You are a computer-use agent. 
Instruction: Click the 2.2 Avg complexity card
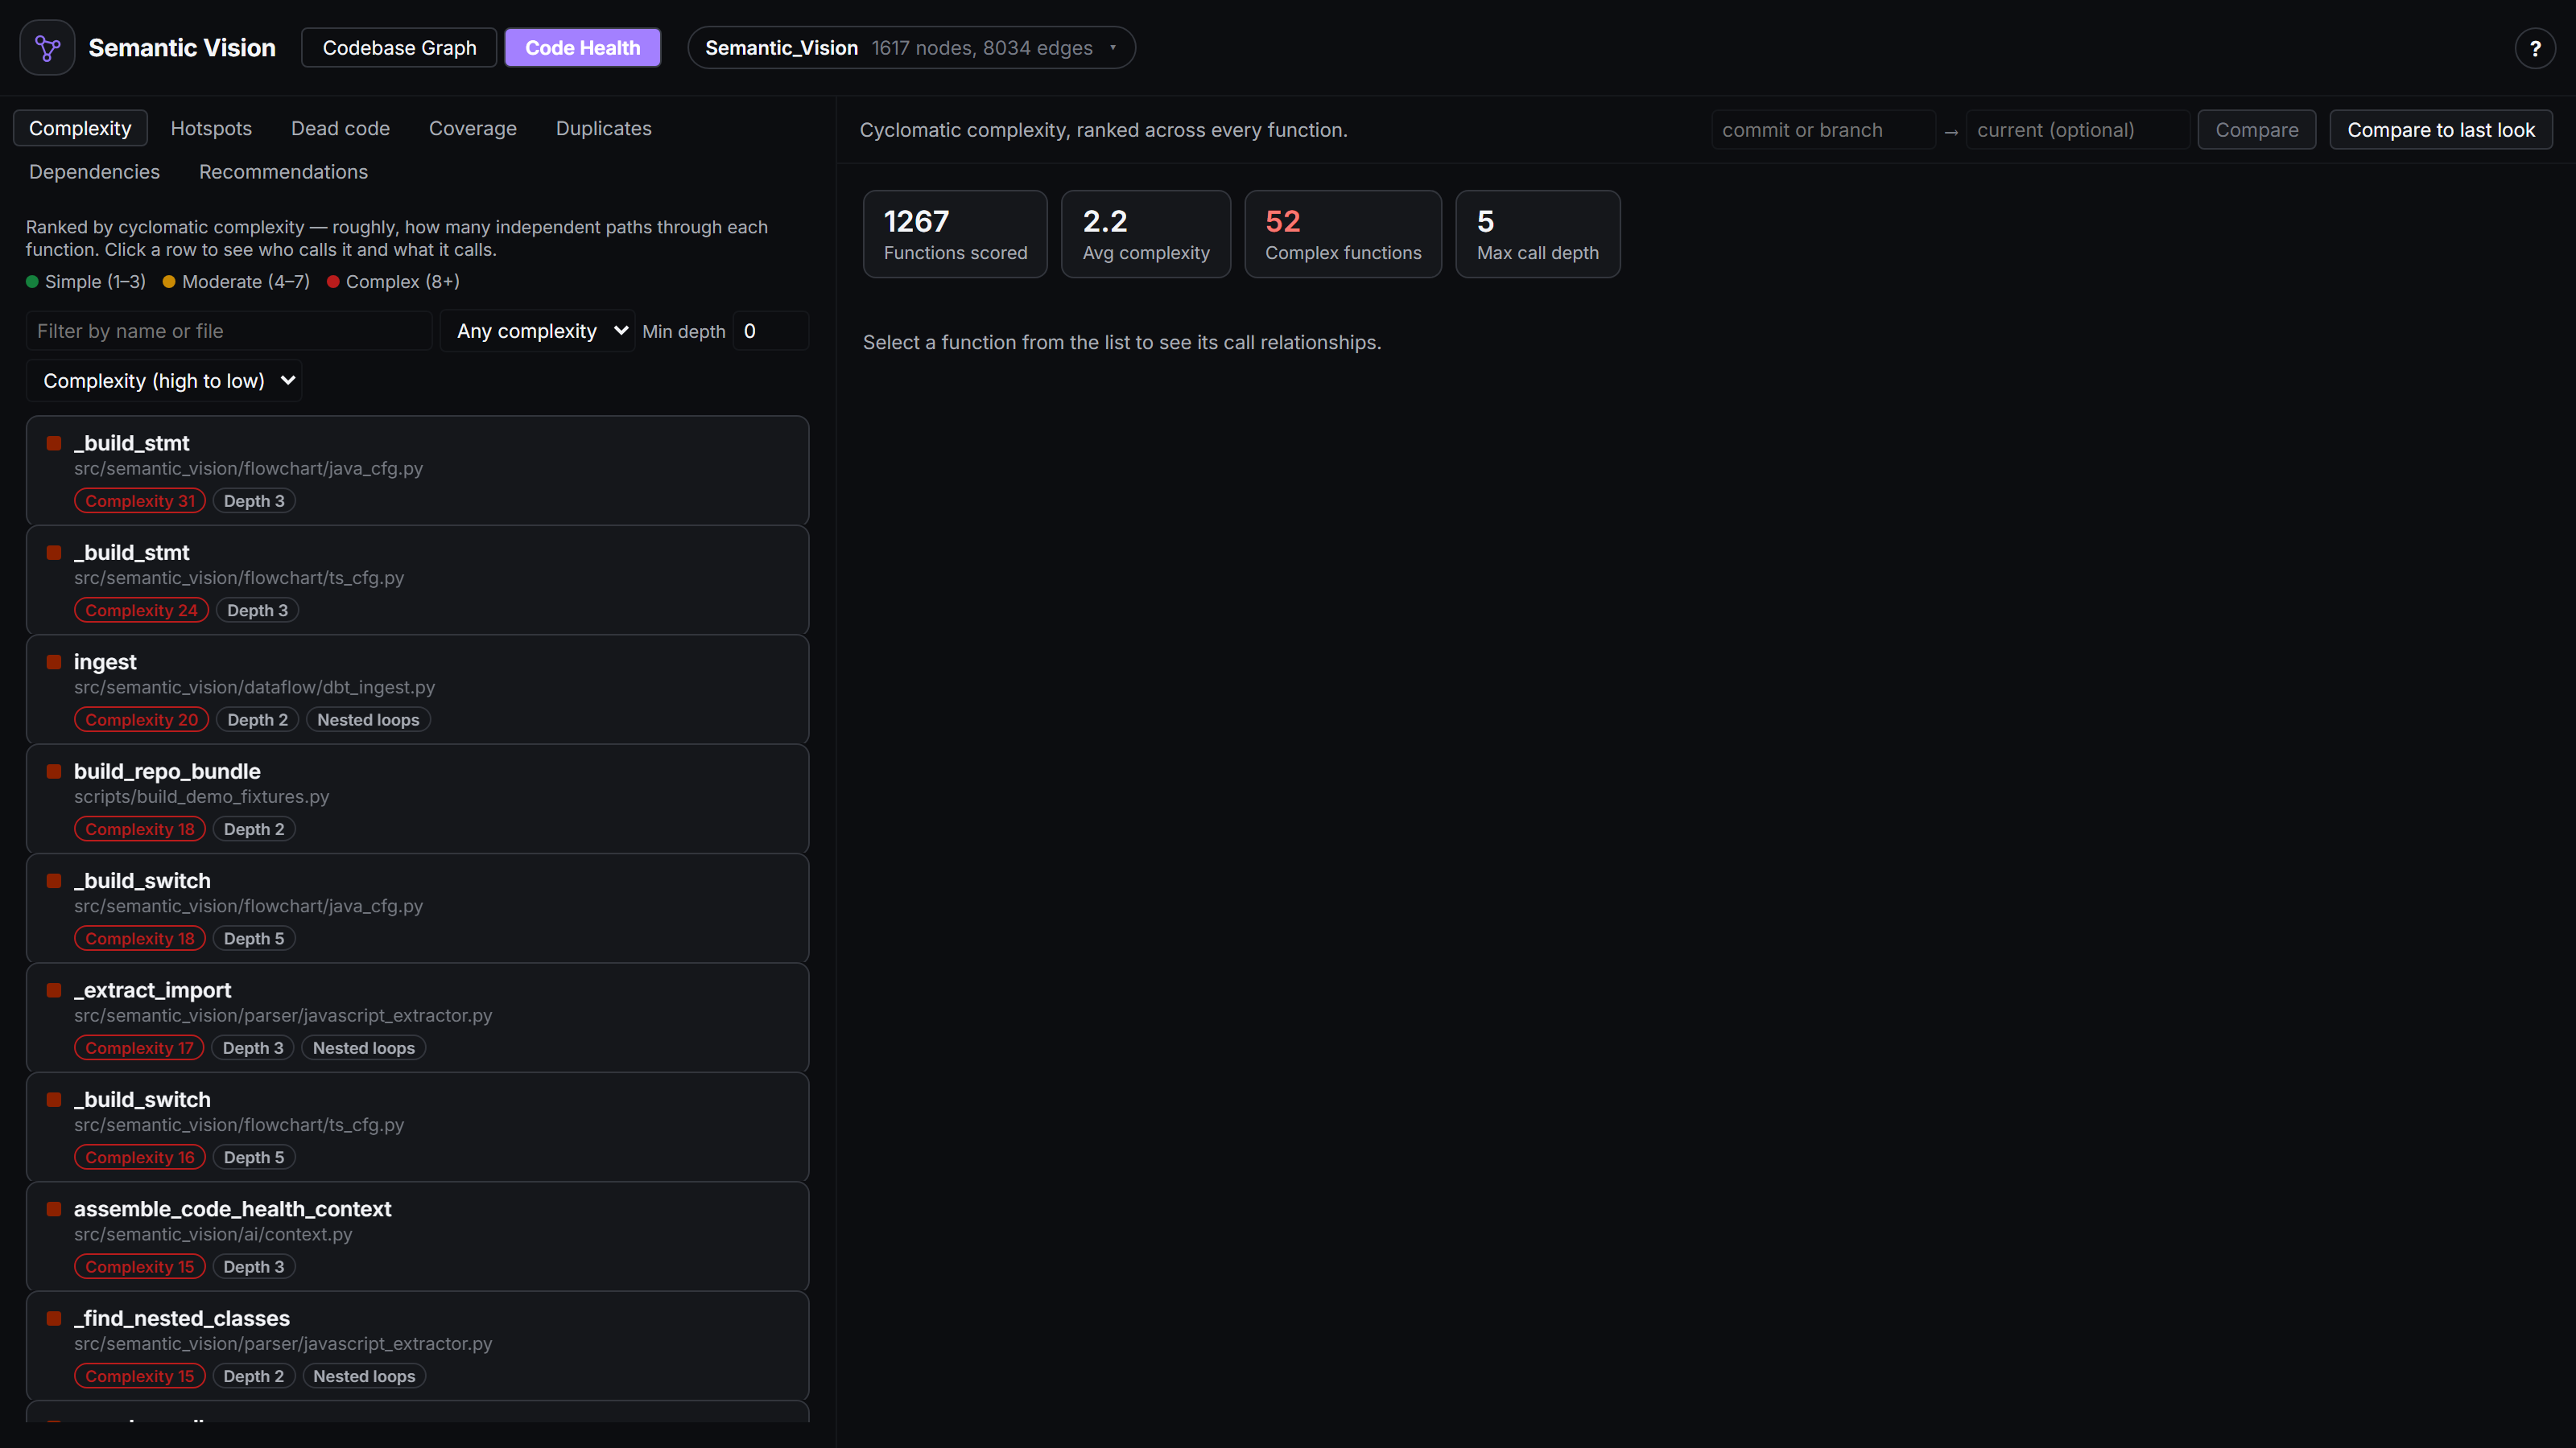point(1146,234)
